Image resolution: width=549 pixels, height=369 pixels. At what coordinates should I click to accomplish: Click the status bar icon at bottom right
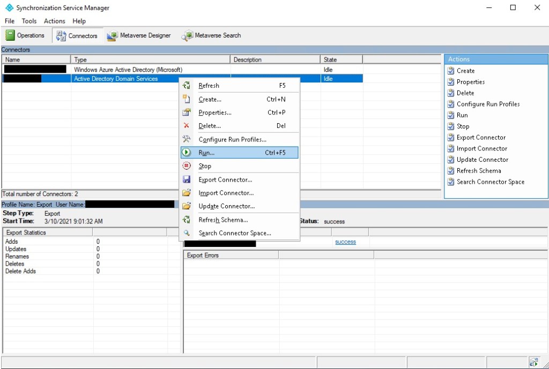coord(533,362)
